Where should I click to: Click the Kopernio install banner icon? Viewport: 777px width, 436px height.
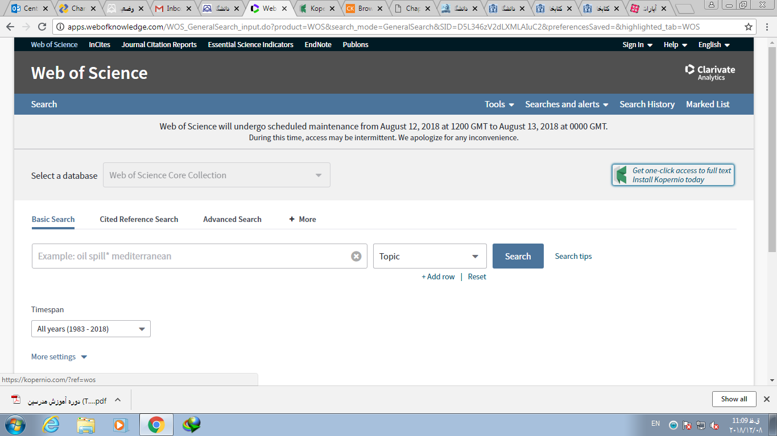point(622,175)
